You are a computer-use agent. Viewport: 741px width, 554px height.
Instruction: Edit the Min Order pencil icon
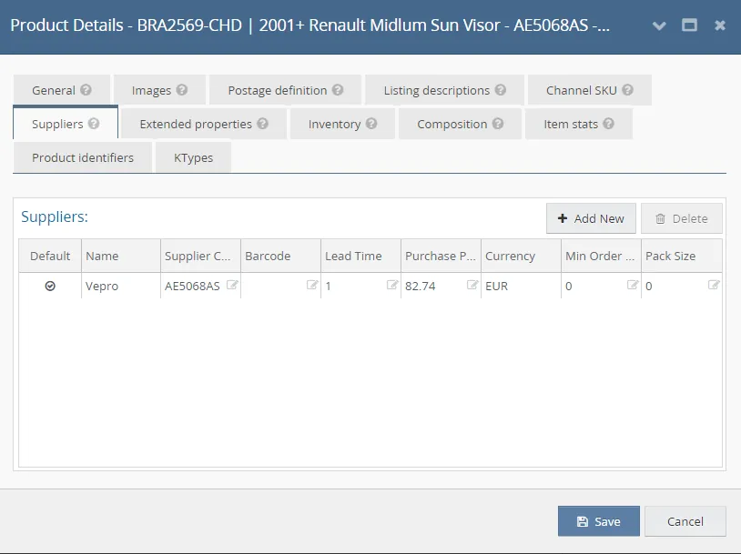coord(633,285)
